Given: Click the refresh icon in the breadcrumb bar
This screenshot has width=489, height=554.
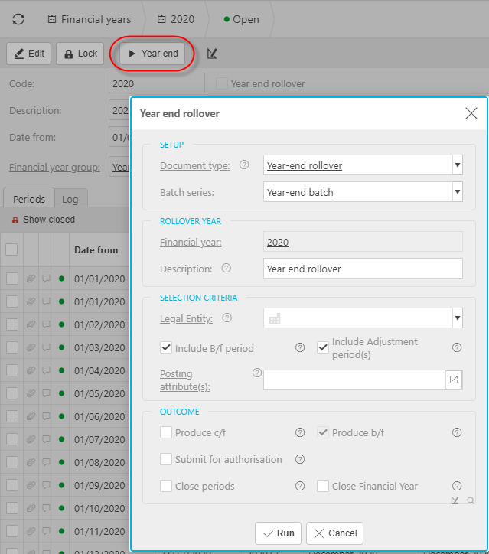Looking at the screenshot, I should click(x=18, y=19).
